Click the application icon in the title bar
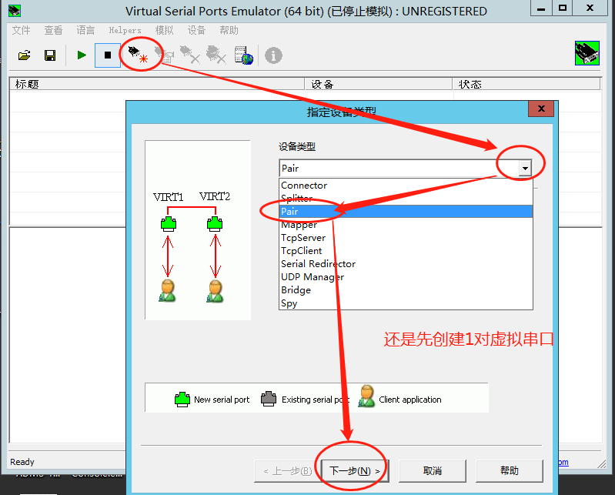The width and height of the screenshot is (615, 495). click(x=15, y=11)
